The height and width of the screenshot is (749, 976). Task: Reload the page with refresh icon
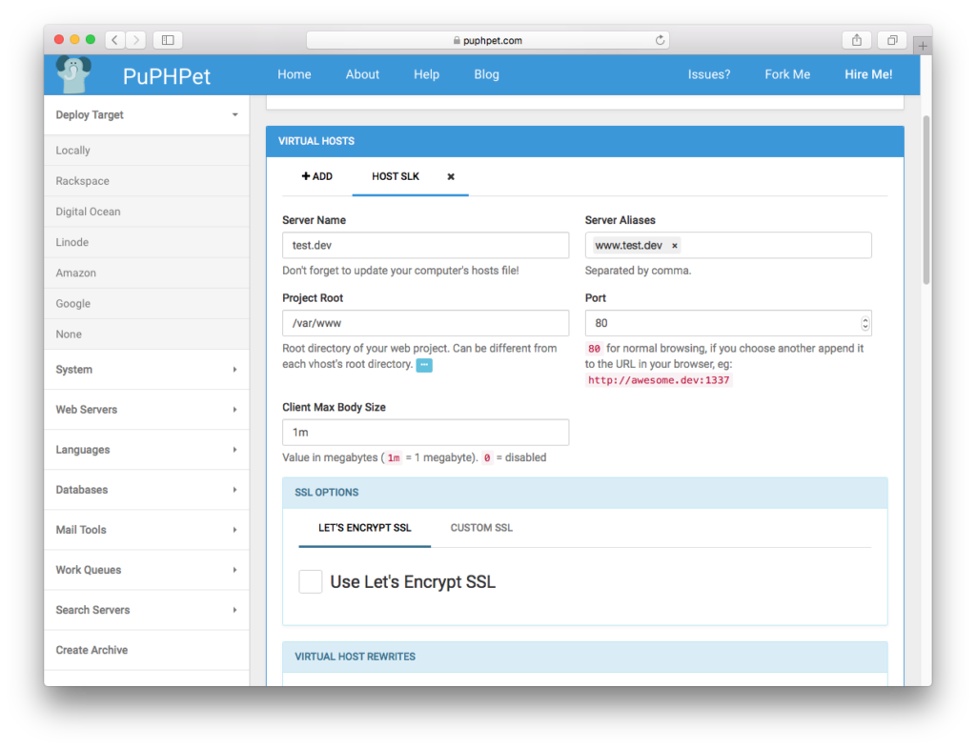660,40
